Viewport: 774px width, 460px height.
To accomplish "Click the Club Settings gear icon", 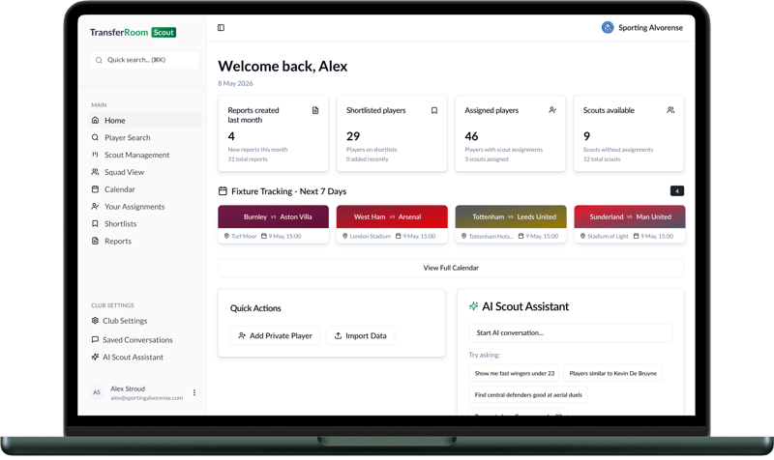I will point(95,321).
